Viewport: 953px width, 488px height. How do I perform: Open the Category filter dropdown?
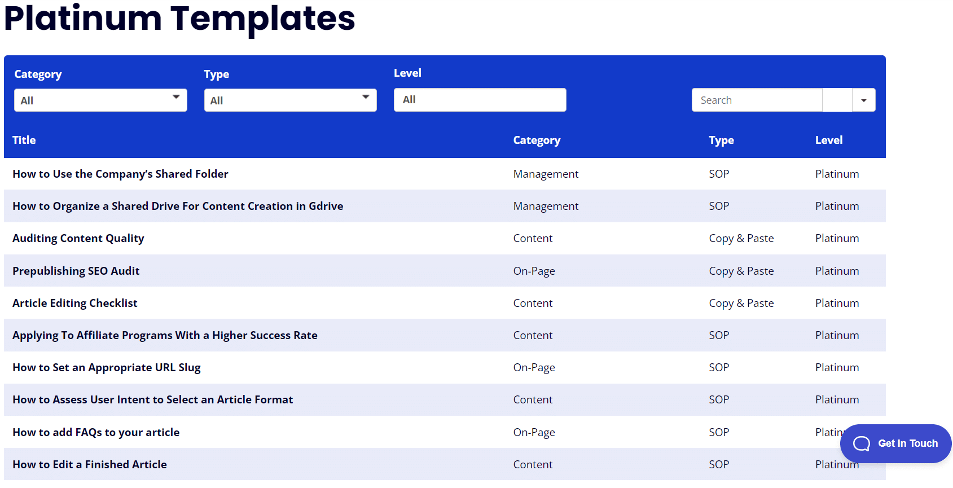pos(100,100)
